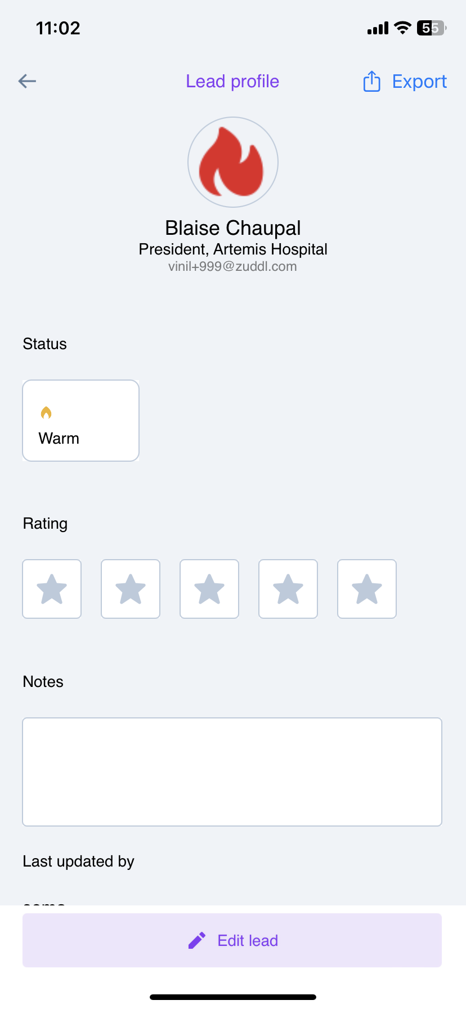Tap the small yellow flame icon
The image size is (466, 1009).
coord(46,413)
